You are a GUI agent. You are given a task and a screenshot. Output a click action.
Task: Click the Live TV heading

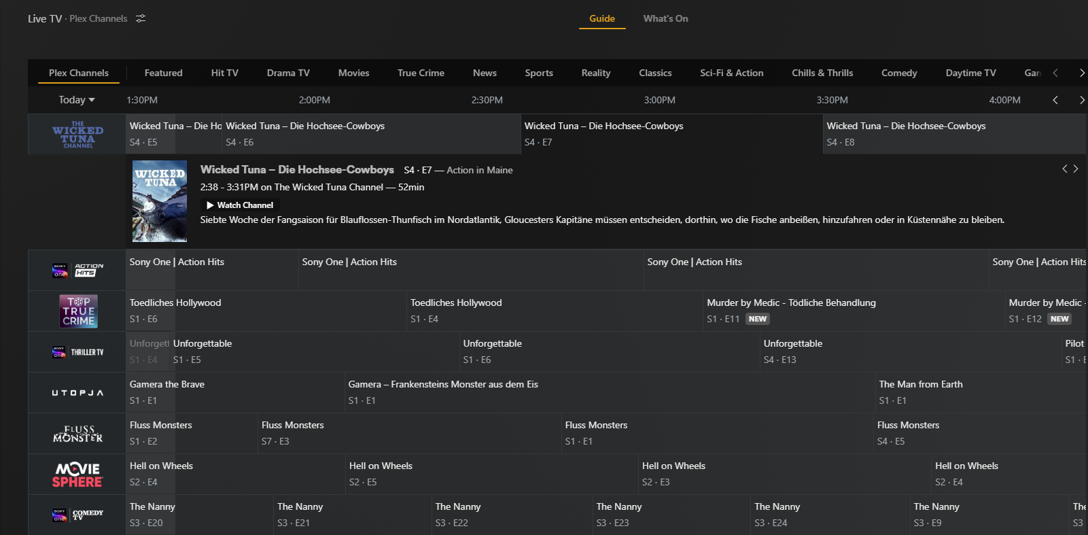click(45, 19)
